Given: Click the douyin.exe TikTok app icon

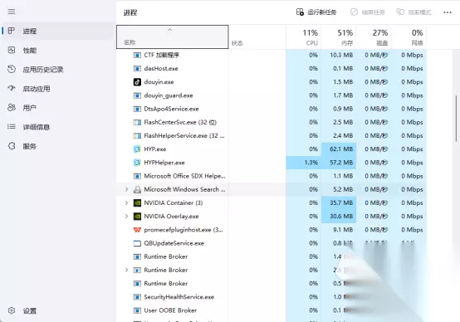Looking at the screenshot, I should [137, 82].
